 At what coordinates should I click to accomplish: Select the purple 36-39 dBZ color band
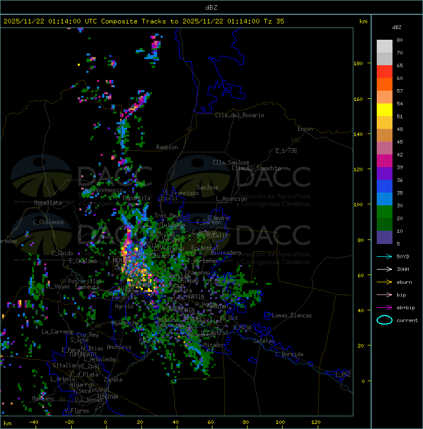[x=384, y=174]
